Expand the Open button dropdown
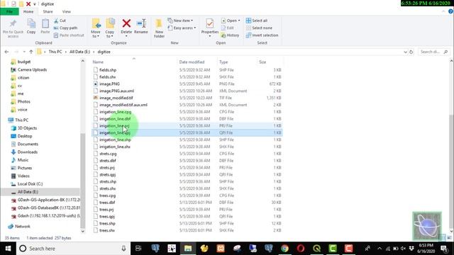454x255 pixels. pos(239,21)
